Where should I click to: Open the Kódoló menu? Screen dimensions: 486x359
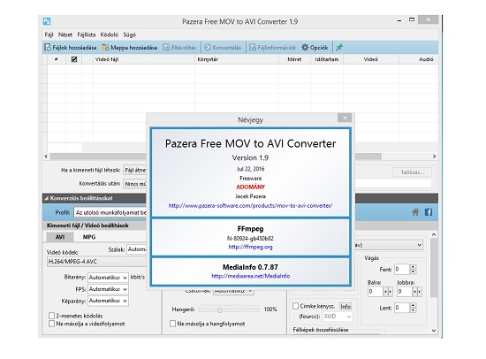point(109,34)
